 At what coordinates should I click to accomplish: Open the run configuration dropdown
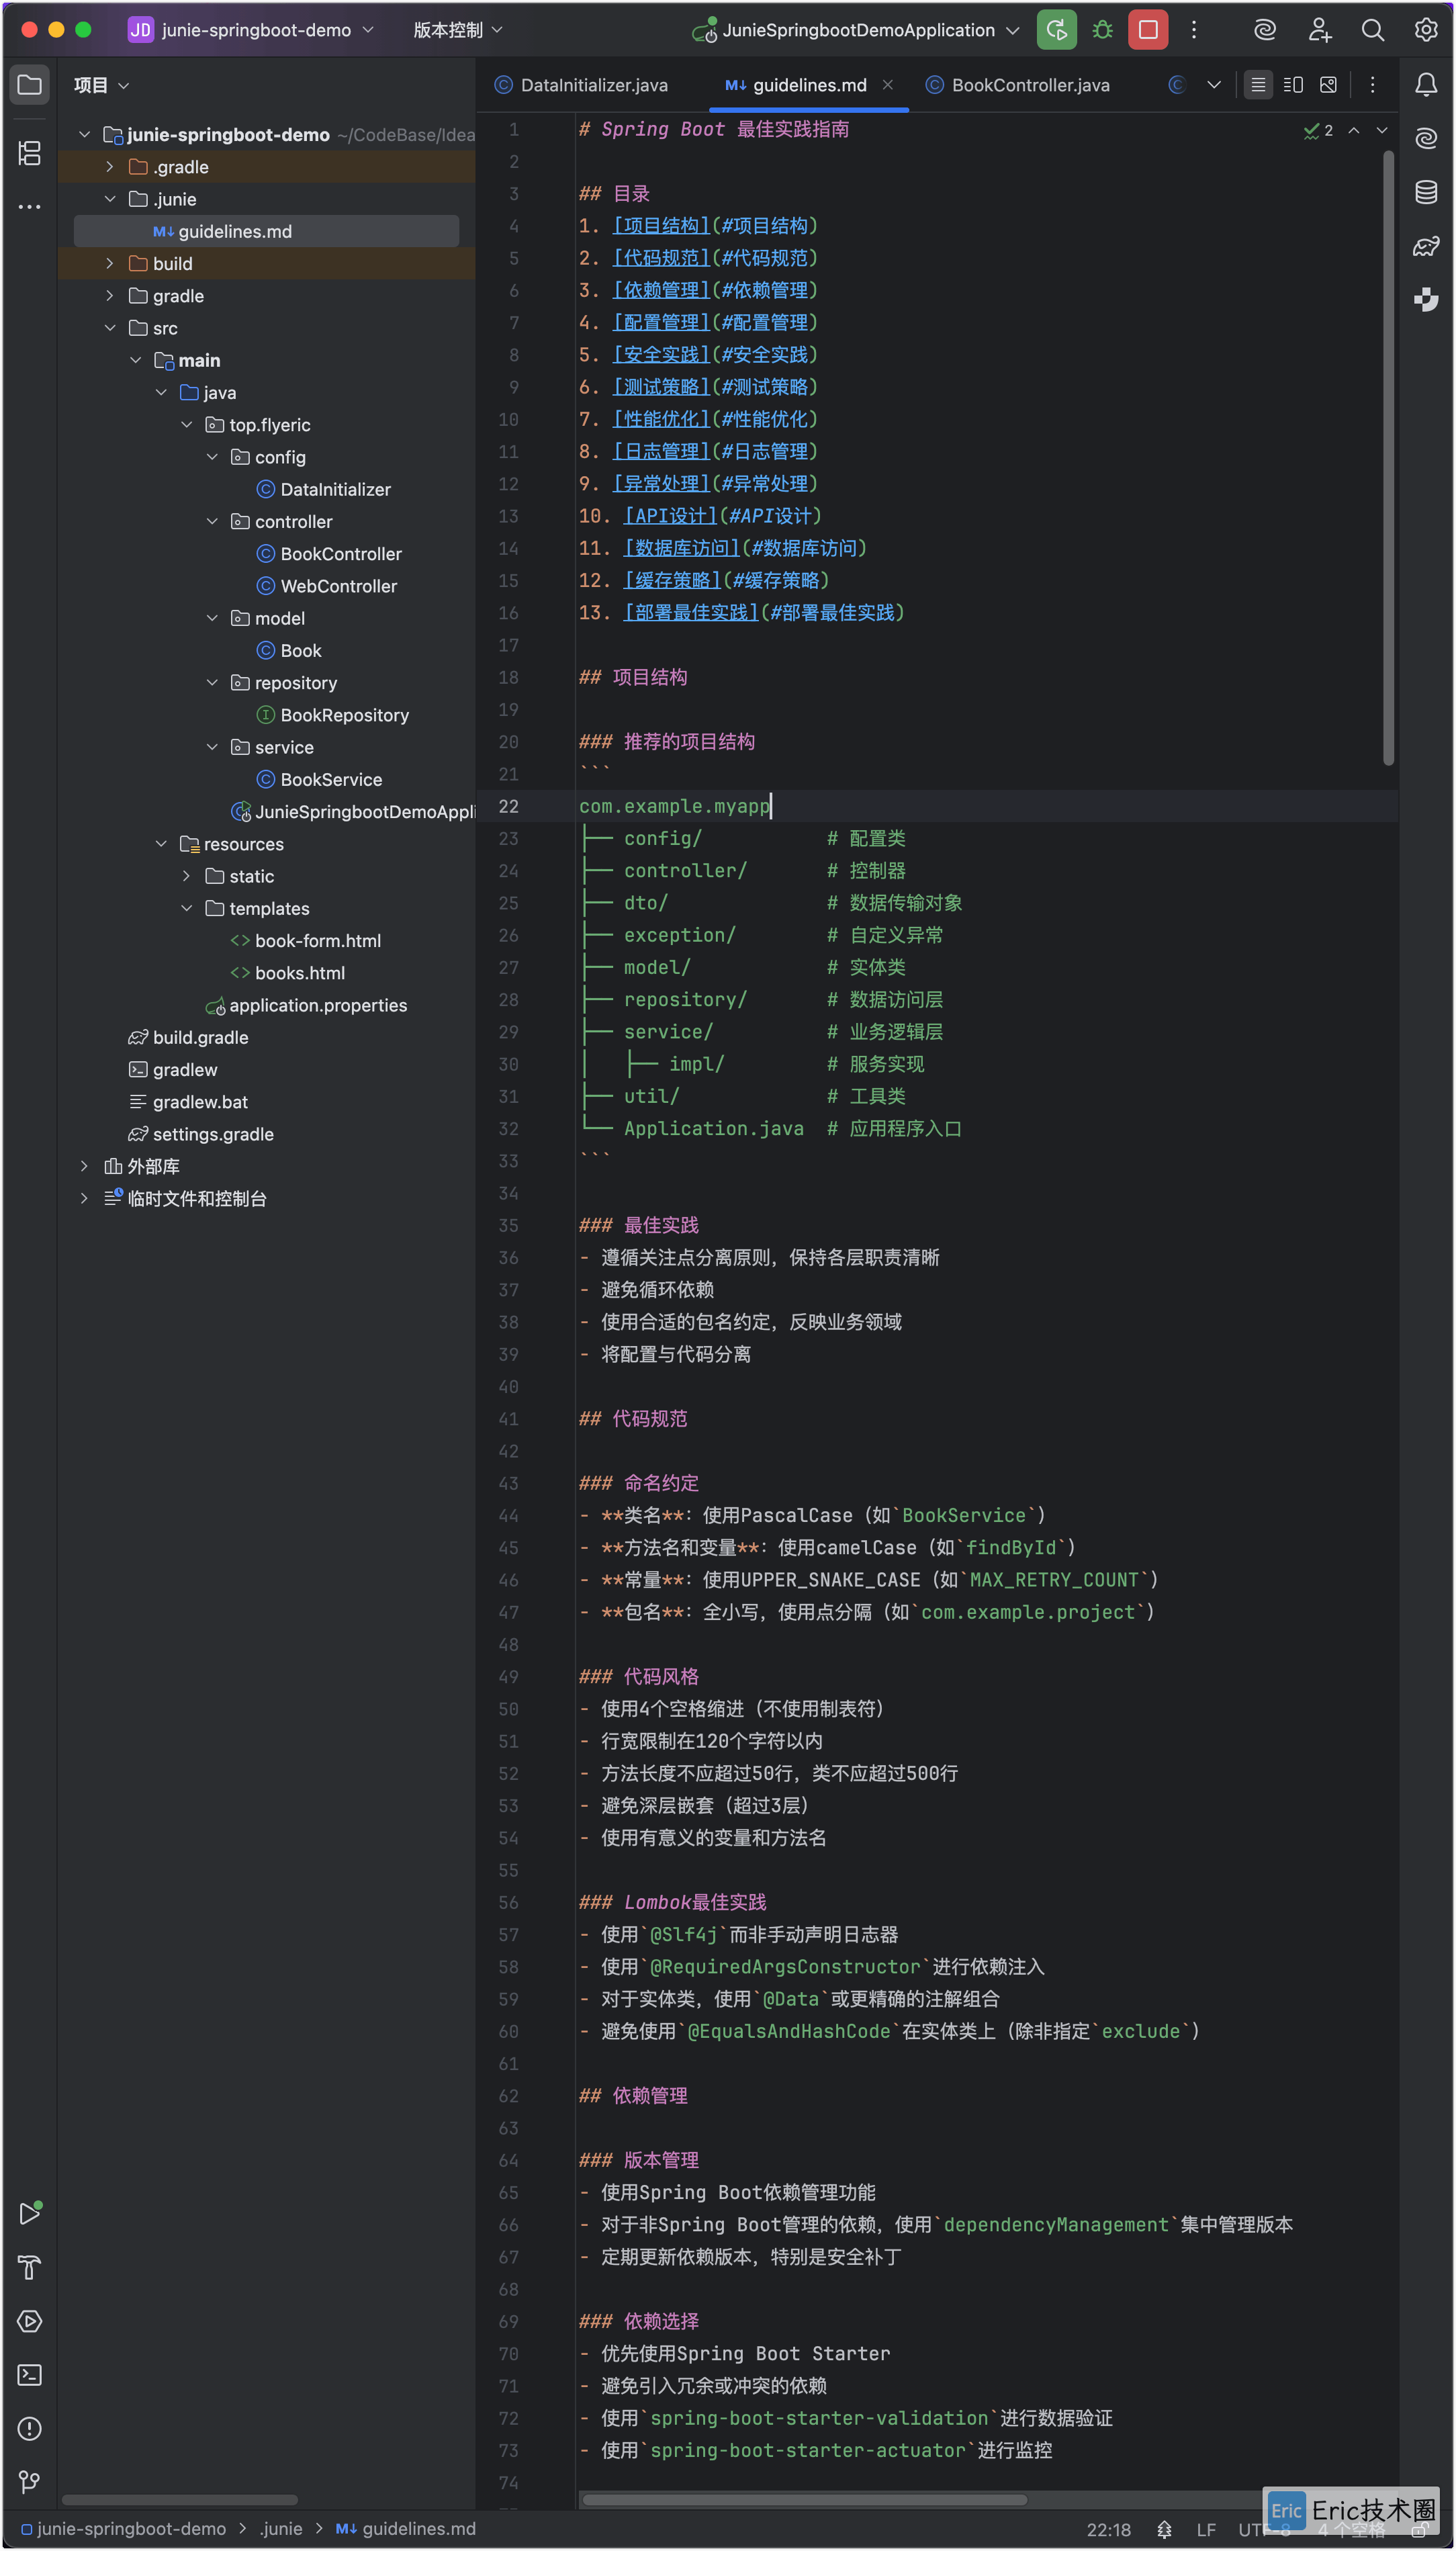click(856, 30)
